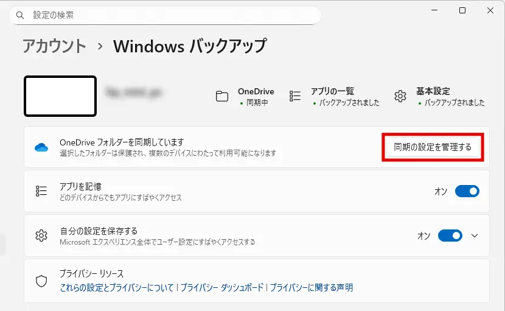Maximize the Settings window

pyautogui.click(x=462, y=10)
